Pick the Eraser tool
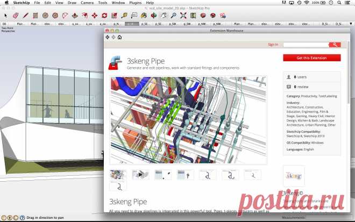Viewport: 355px width, 222px height. tap(16, 16)
